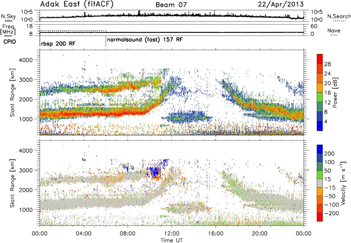Click the velocity panel 'Slant Range [km]' label

click(12, 183)
